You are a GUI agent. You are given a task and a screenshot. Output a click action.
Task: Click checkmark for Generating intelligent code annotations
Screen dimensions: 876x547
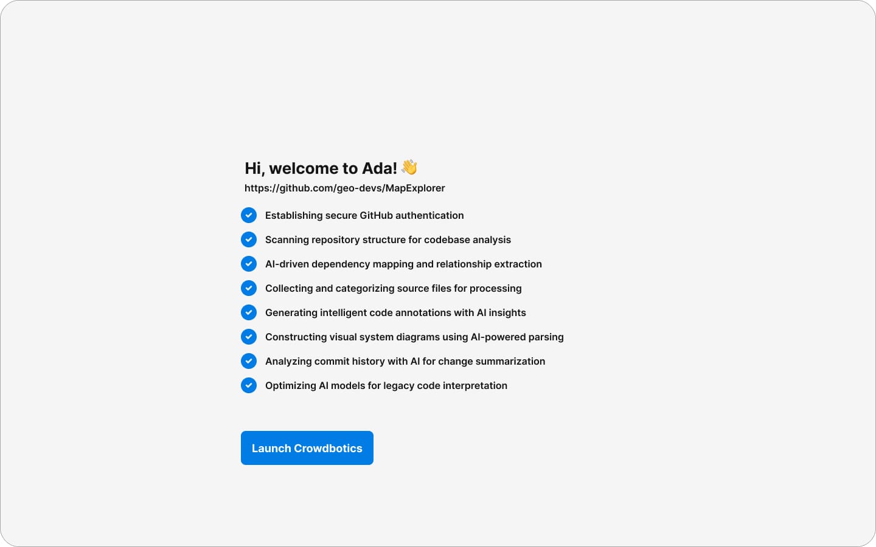coord(249,312)
